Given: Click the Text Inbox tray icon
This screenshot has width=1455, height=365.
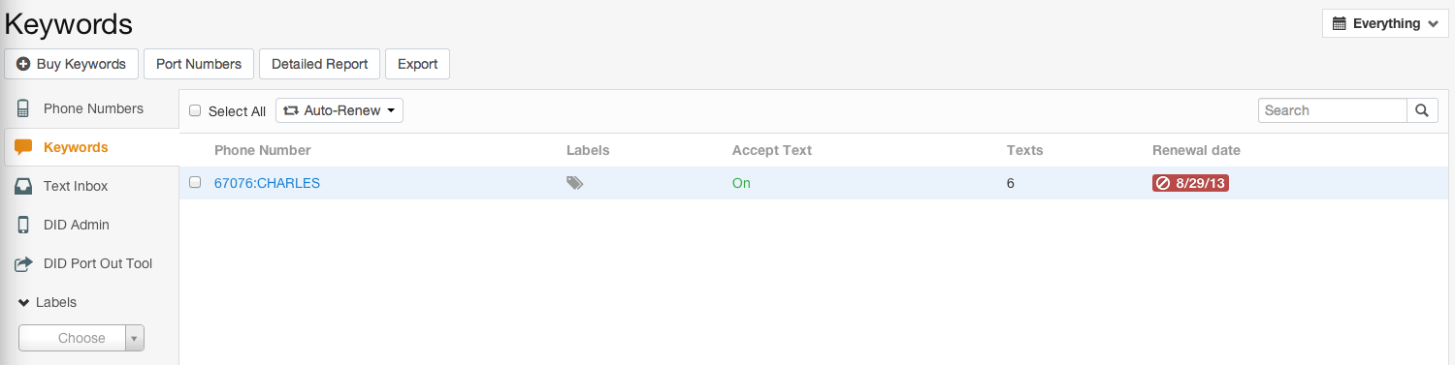Looking at the screenshot, I should pos(24,186).
